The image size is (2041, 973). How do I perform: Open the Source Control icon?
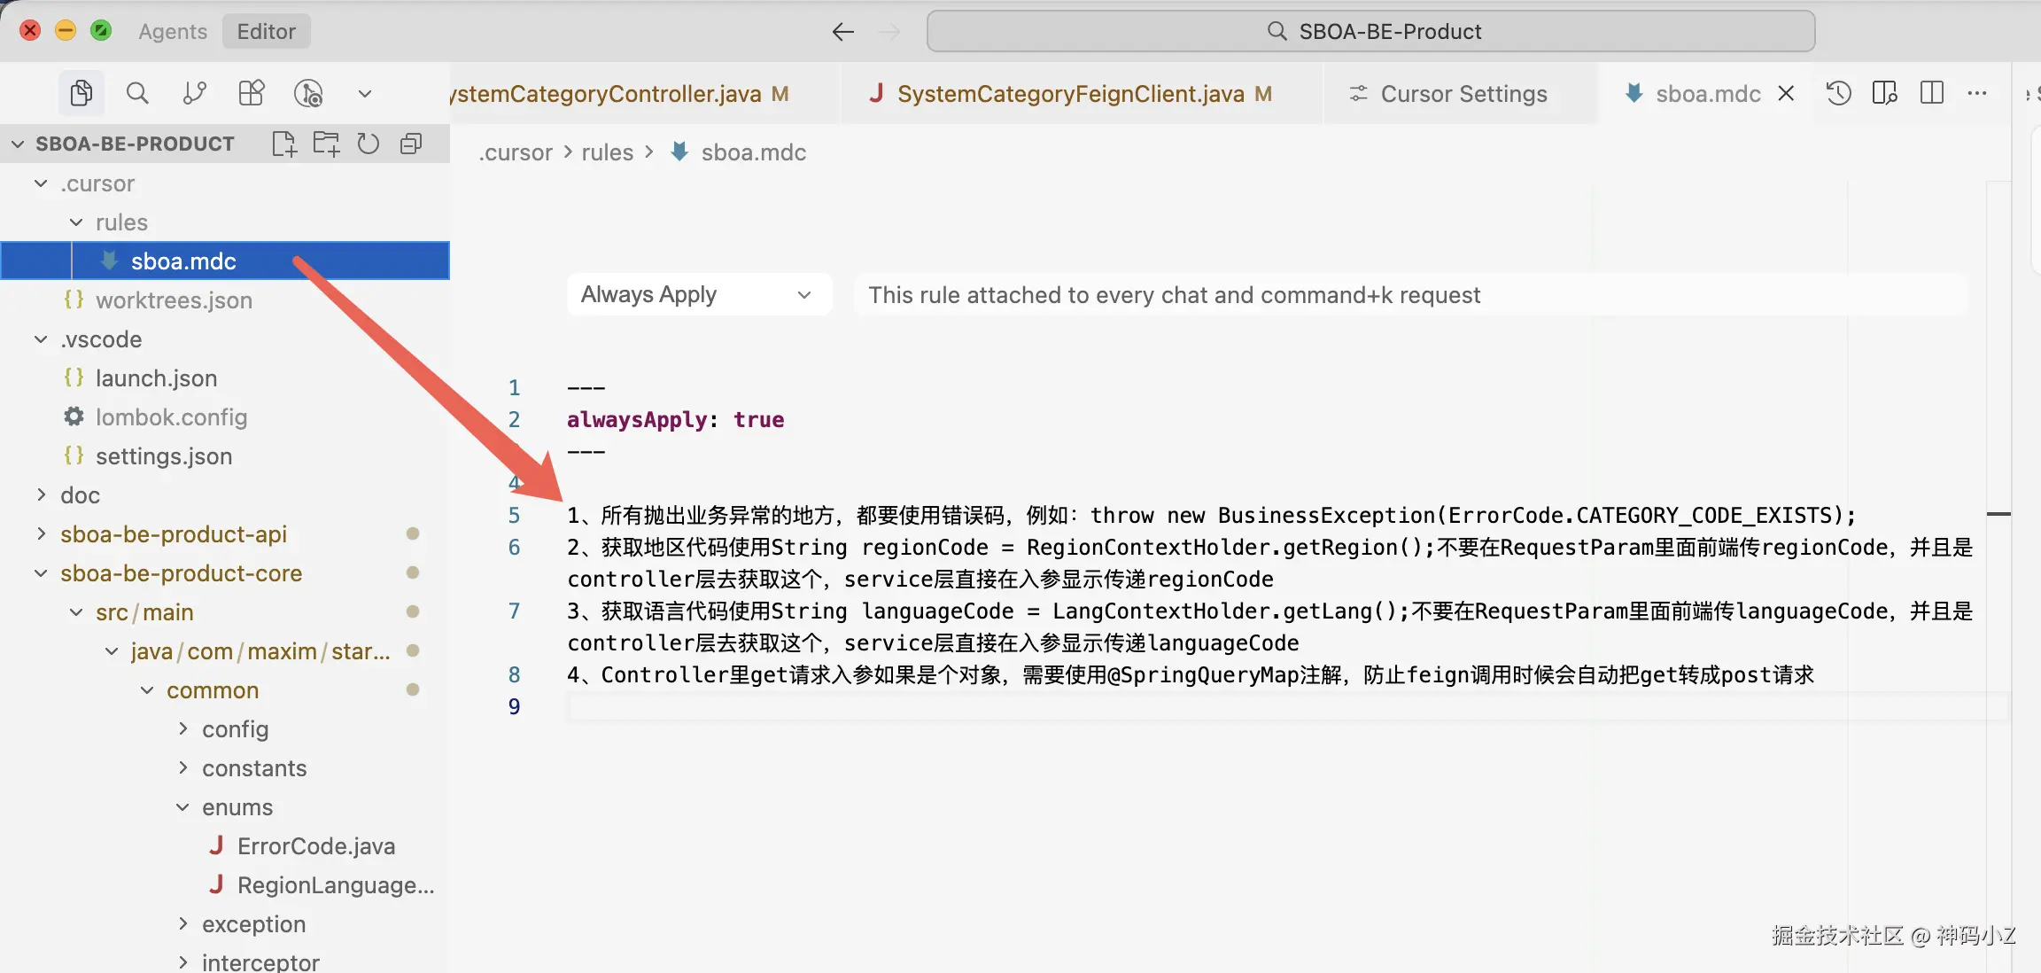coord(194,93)
